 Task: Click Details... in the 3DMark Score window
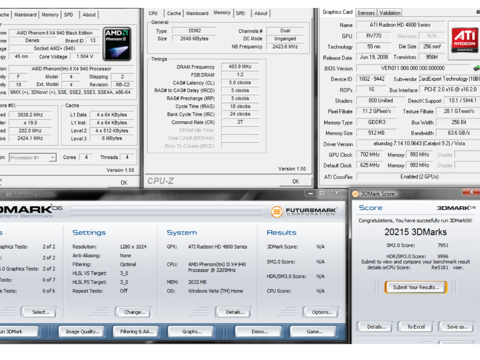(375, 327)
